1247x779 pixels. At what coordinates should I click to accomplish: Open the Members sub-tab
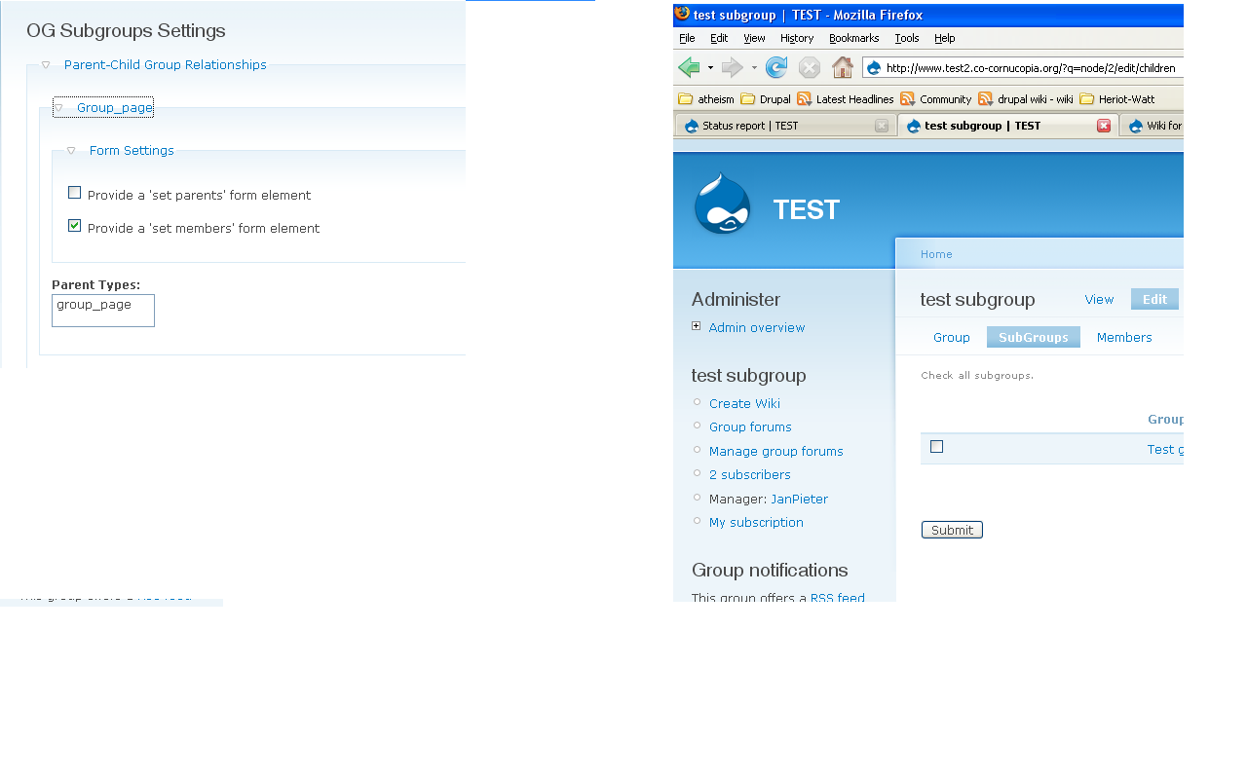pyautogui.click(x=1124, y=338)
